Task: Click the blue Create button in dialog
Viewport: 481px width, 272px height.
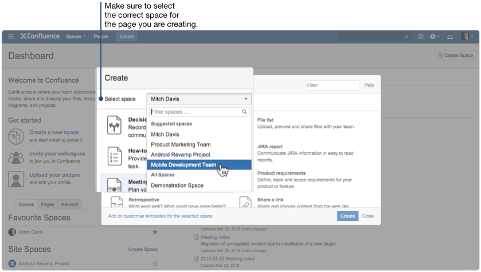Action: click(x=347, y=216)
